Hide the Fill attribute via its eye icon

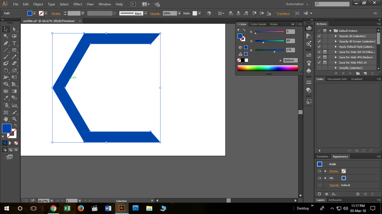[x=320, y=178]
